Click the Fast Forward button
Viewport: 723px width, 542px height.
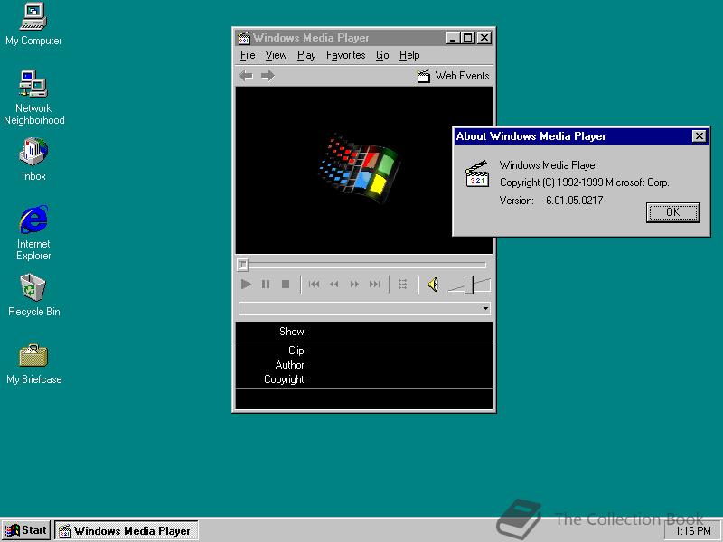[354, 285]
